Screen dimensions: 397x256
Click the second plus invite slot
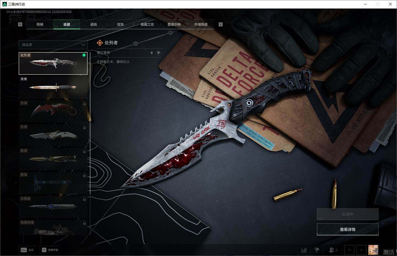point(361,250)
